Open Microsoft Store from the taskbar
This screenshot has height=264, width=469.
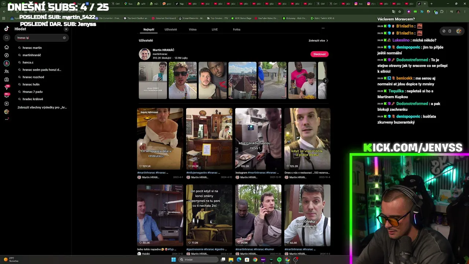pos(247,260)
